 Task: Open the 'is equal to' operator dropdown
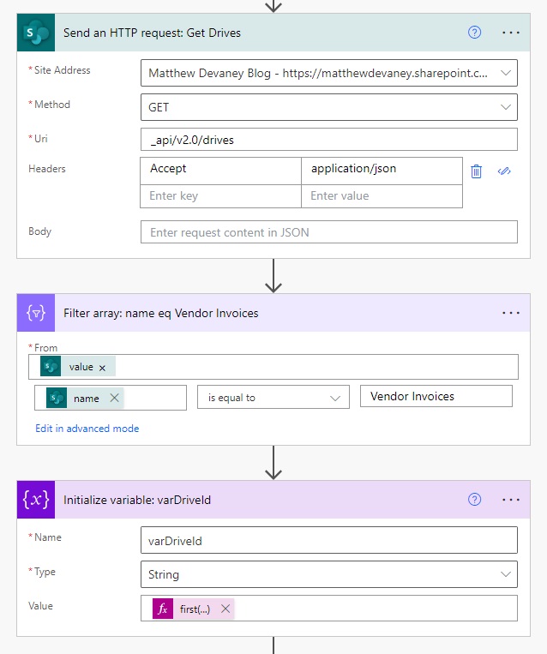pyautogui.click(x=273, y=398)
